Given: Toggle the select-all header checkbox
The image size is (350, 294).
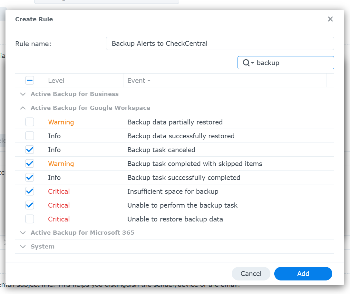Looking at the screenshot, I should pyautogui.click(x=30, y=80).
